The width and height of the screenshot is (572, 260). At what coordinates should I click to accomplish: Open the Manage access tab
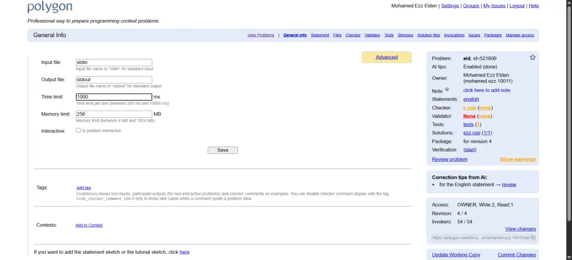point(520,35)
